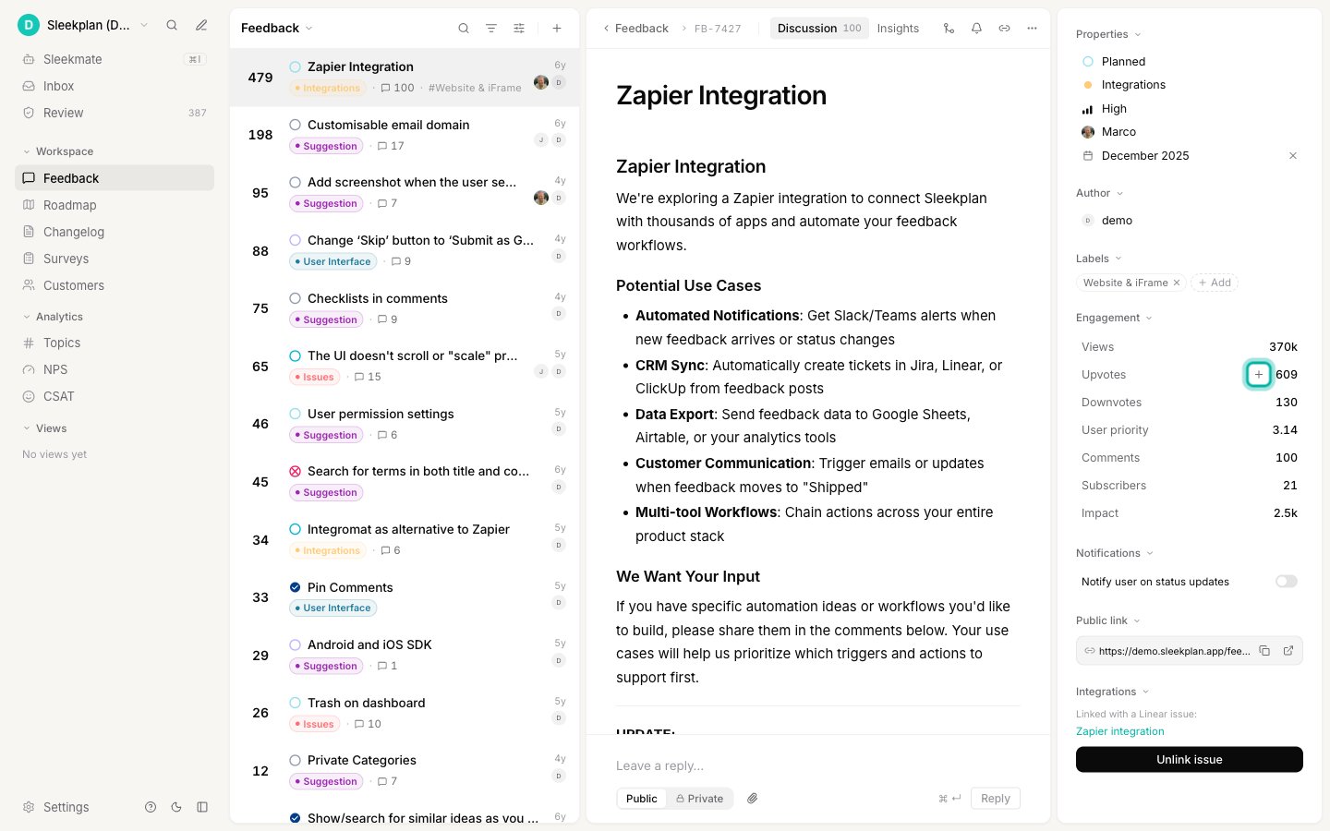
Task: Switch to the Insights tab
Action: click(x=898, y=29)
